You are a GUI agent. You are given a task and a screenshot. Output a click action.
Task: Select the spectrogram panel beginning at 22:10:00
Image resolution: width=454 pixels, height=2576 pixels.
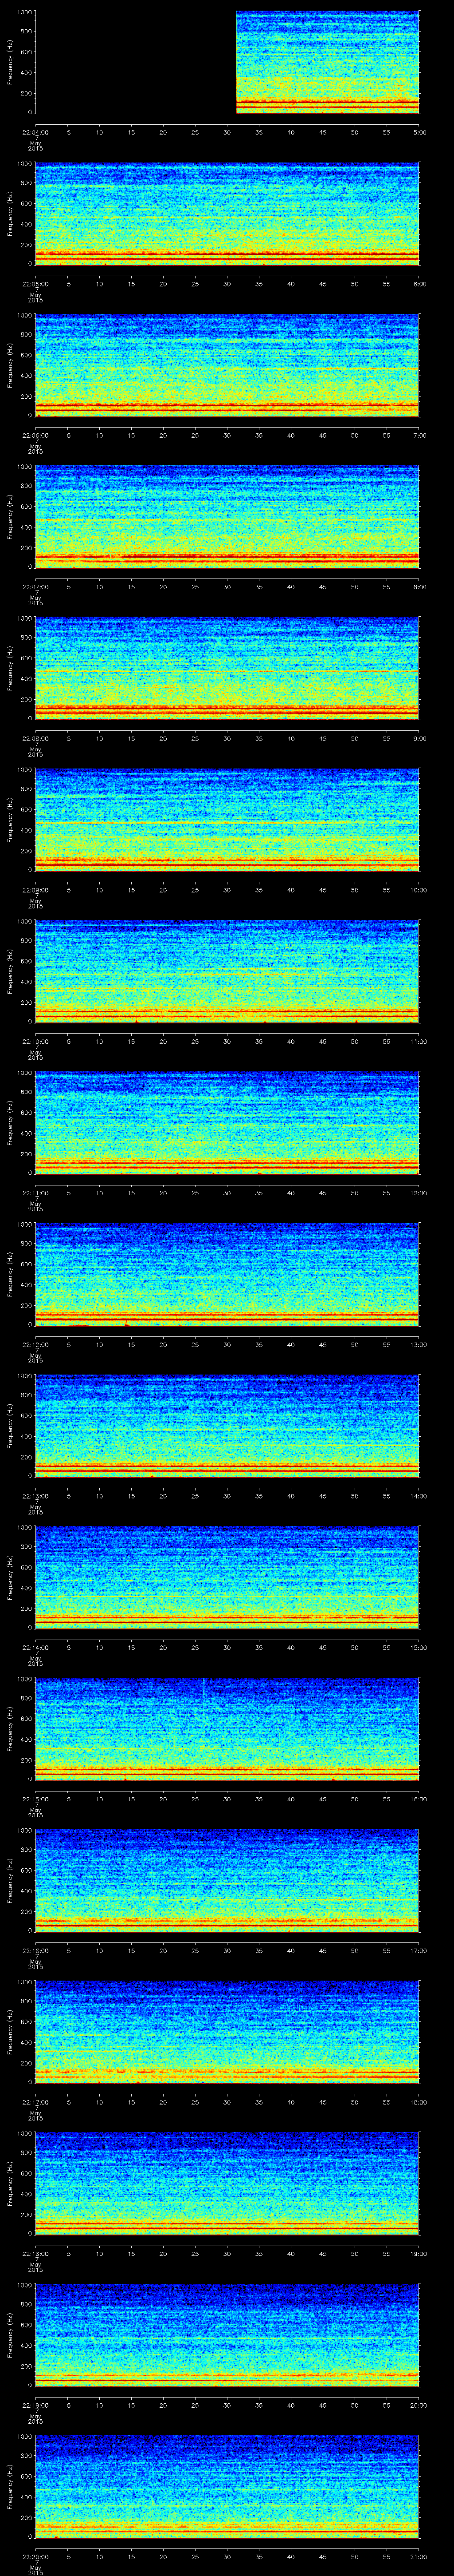point(227,971)
